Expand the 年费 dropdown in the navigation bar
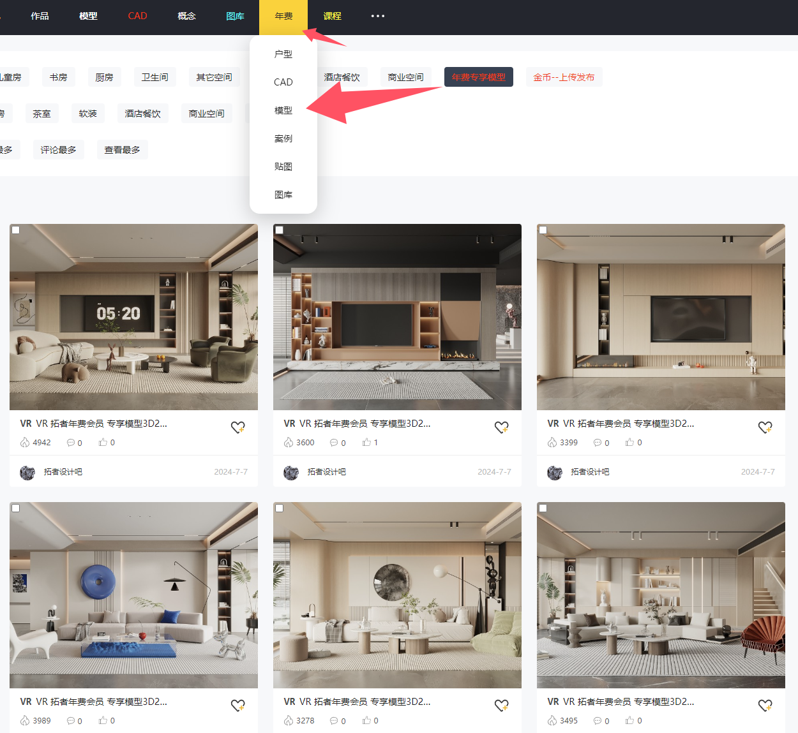The height and width of the screenshot is (733, 798). click(x=283, y=17)
